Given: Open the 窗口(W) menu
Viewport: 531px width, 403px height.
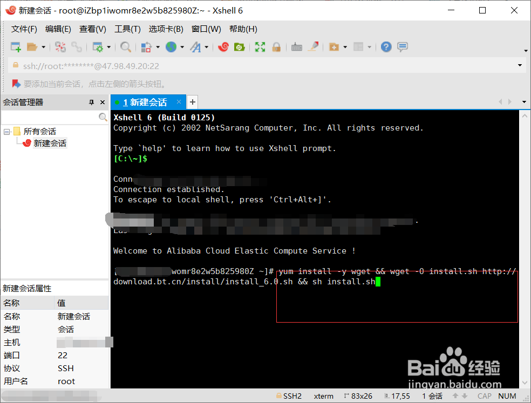Looking at the screenshot, I should pos(206,29).
